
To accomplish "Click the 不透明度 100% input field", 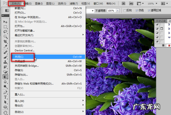I will [111, 11].
